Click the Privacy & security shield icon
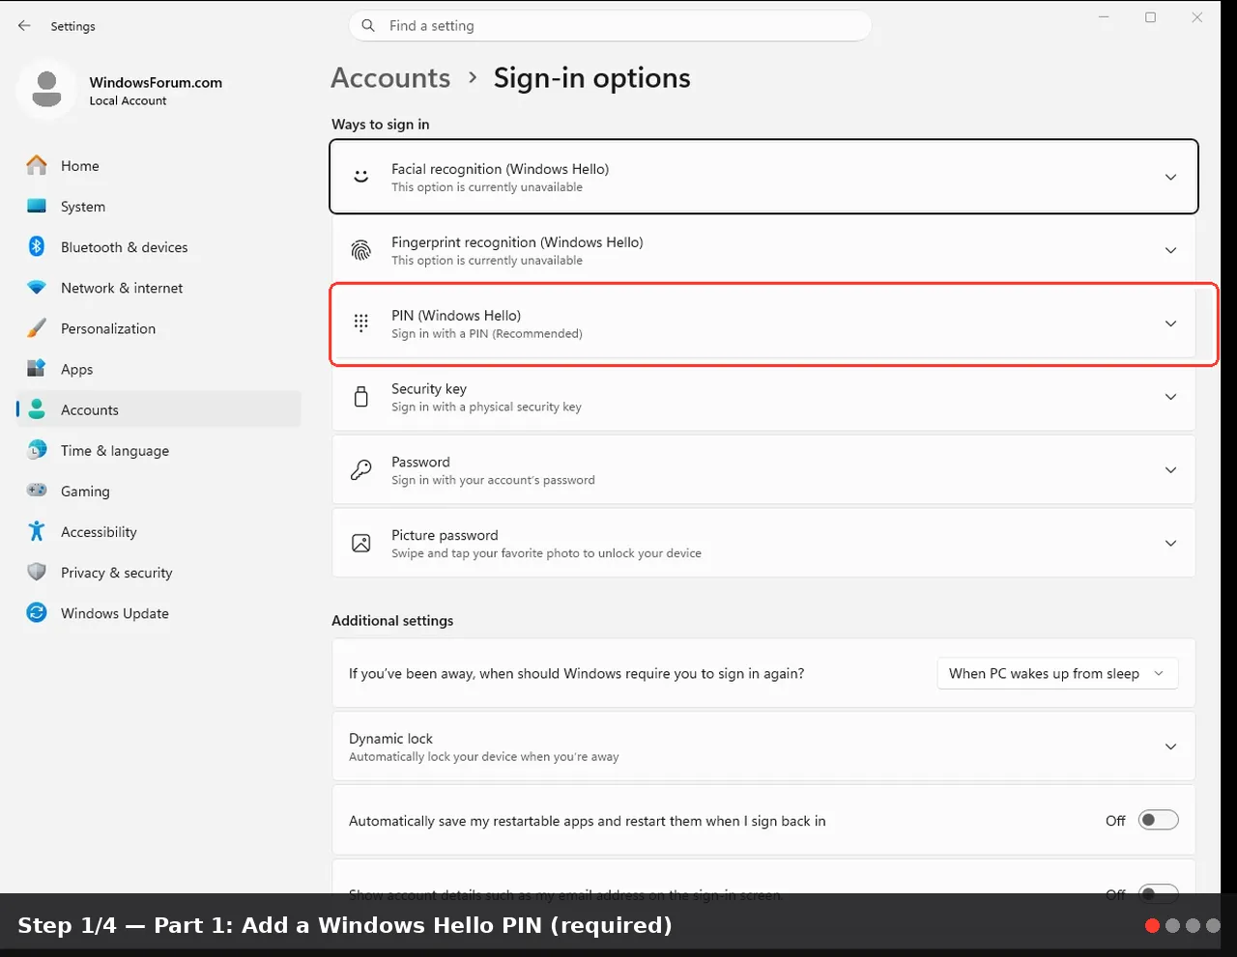This screenshot has width=1237, height=957. [x=37, y=573]
